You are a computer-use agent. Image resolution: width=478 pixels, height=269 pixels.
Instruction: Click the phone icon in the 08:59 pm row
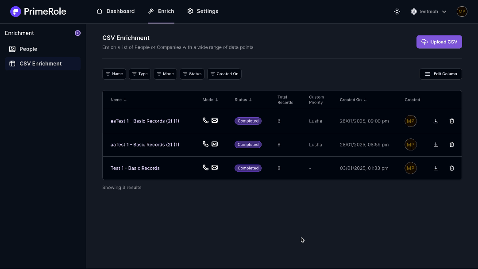(x=205, y=144)
